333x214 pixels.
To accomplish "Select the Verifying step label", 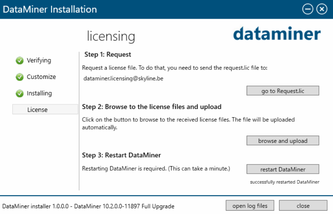I will (x=39, y=61).
